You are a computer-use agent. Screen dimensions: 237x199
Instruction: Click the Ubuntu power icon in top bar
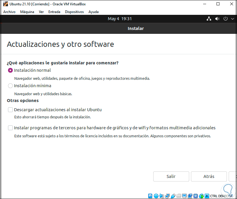pyautogui.click(x=225, y=19)
